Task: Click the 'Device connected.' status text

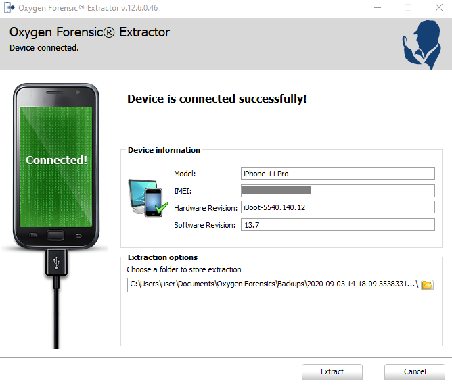Action: [x=44, y=48]
